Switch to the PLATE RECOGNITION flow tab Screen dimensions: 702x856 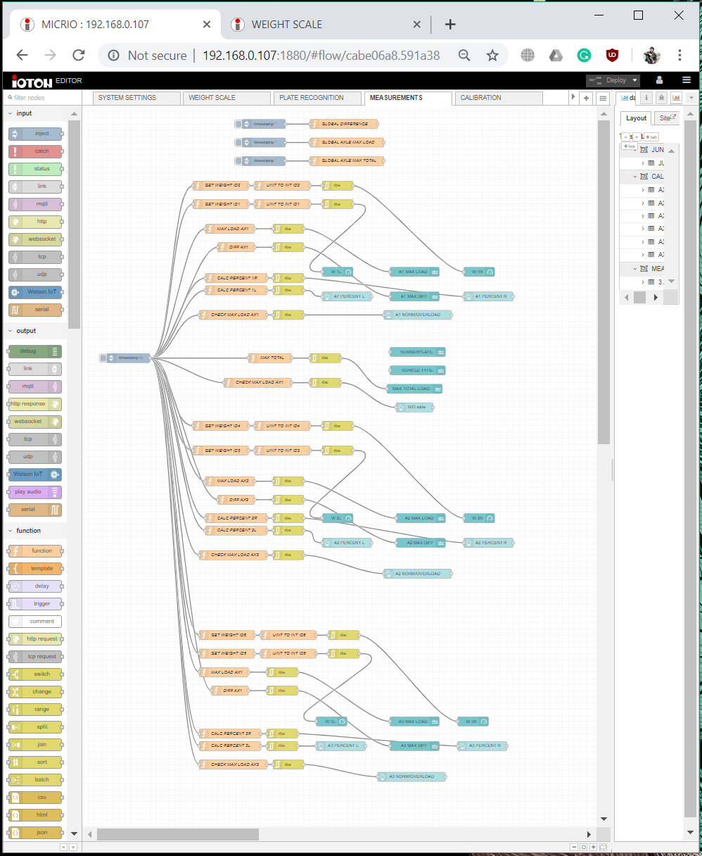[318, 98]
